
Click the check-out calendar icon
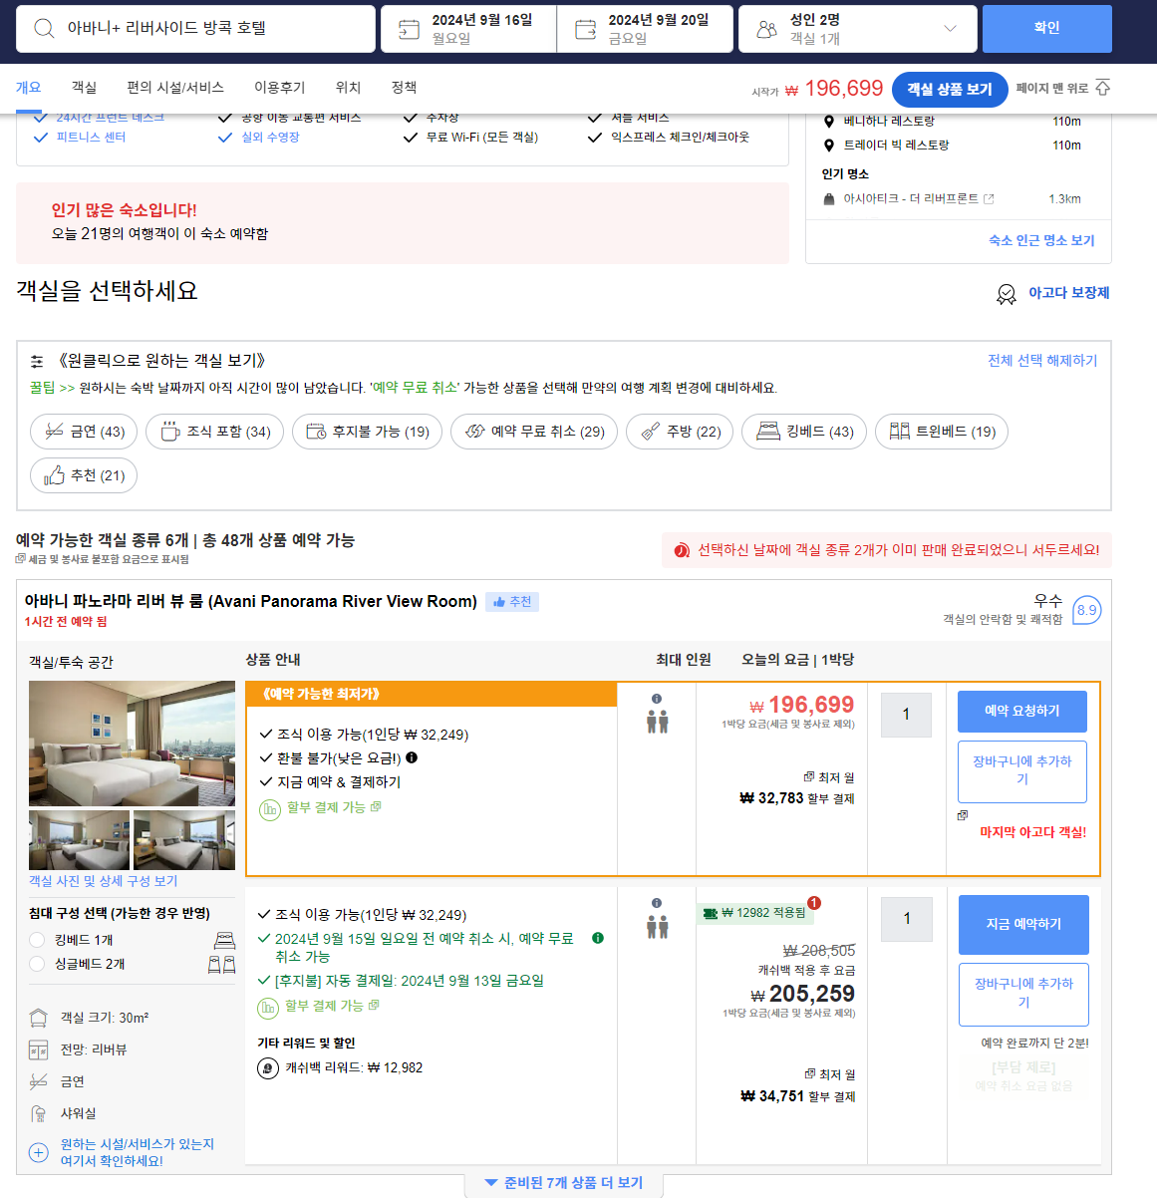pos(586,29)
